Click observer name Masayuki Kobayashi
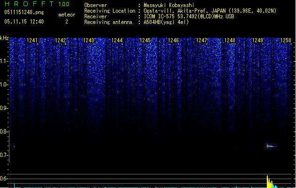The image size is (296, 188). pyautogui.click(x=169, y=5)
